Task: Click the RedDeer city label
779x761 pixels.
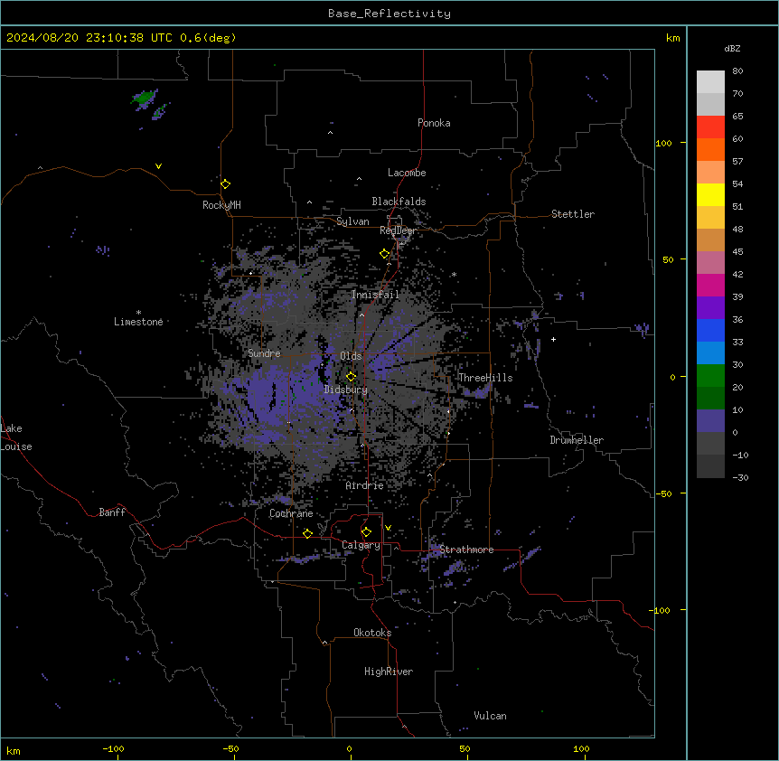Action: coord(398,230)
